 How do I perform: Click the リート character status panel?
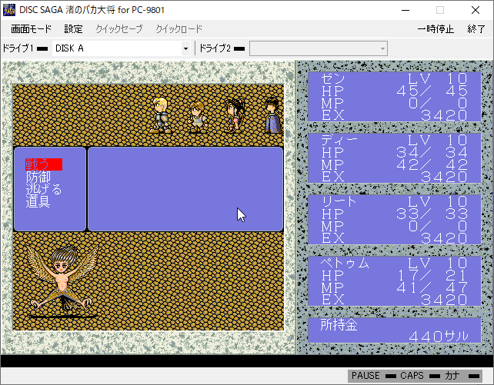pos(395,220)
